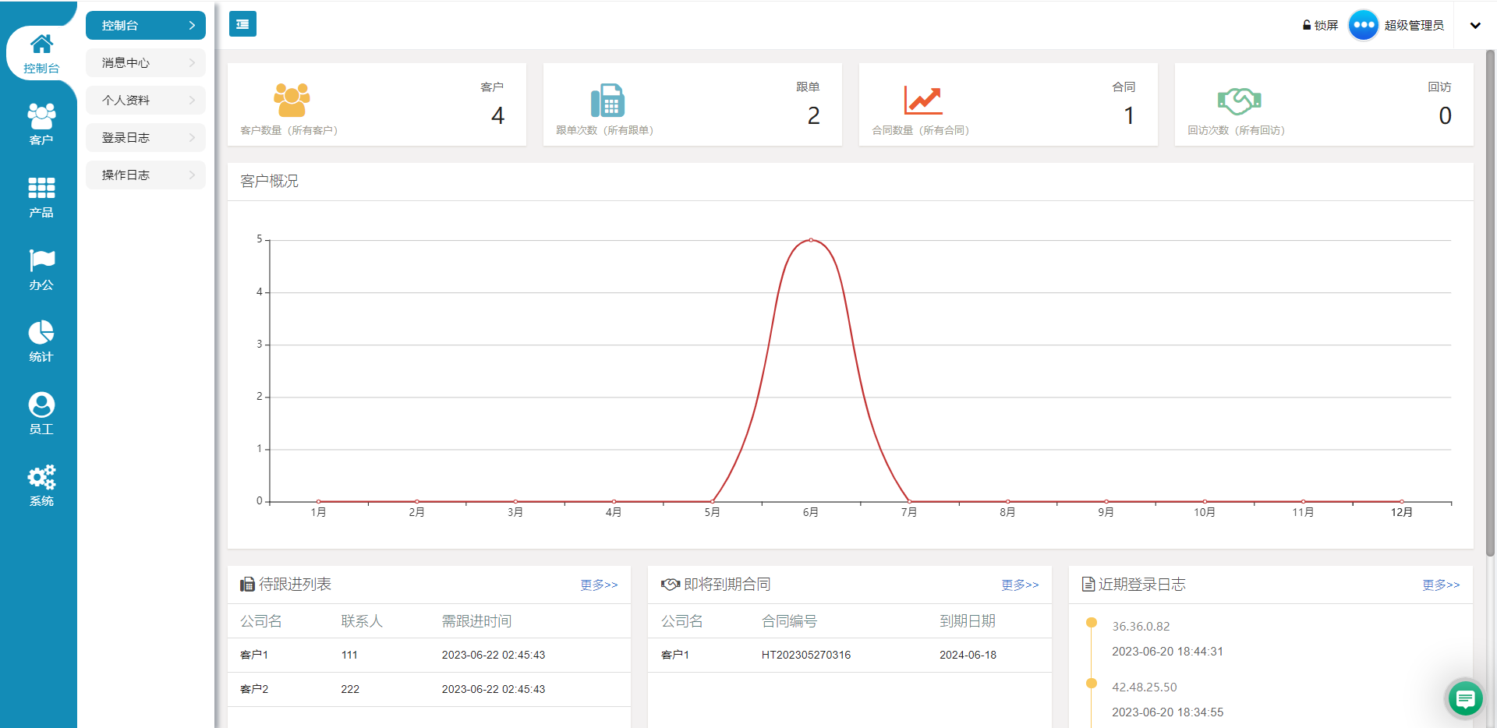This screenshot has height=728, width=1497.
Task: Open the green chat support bubble
Action: (x=1465, y=698)
